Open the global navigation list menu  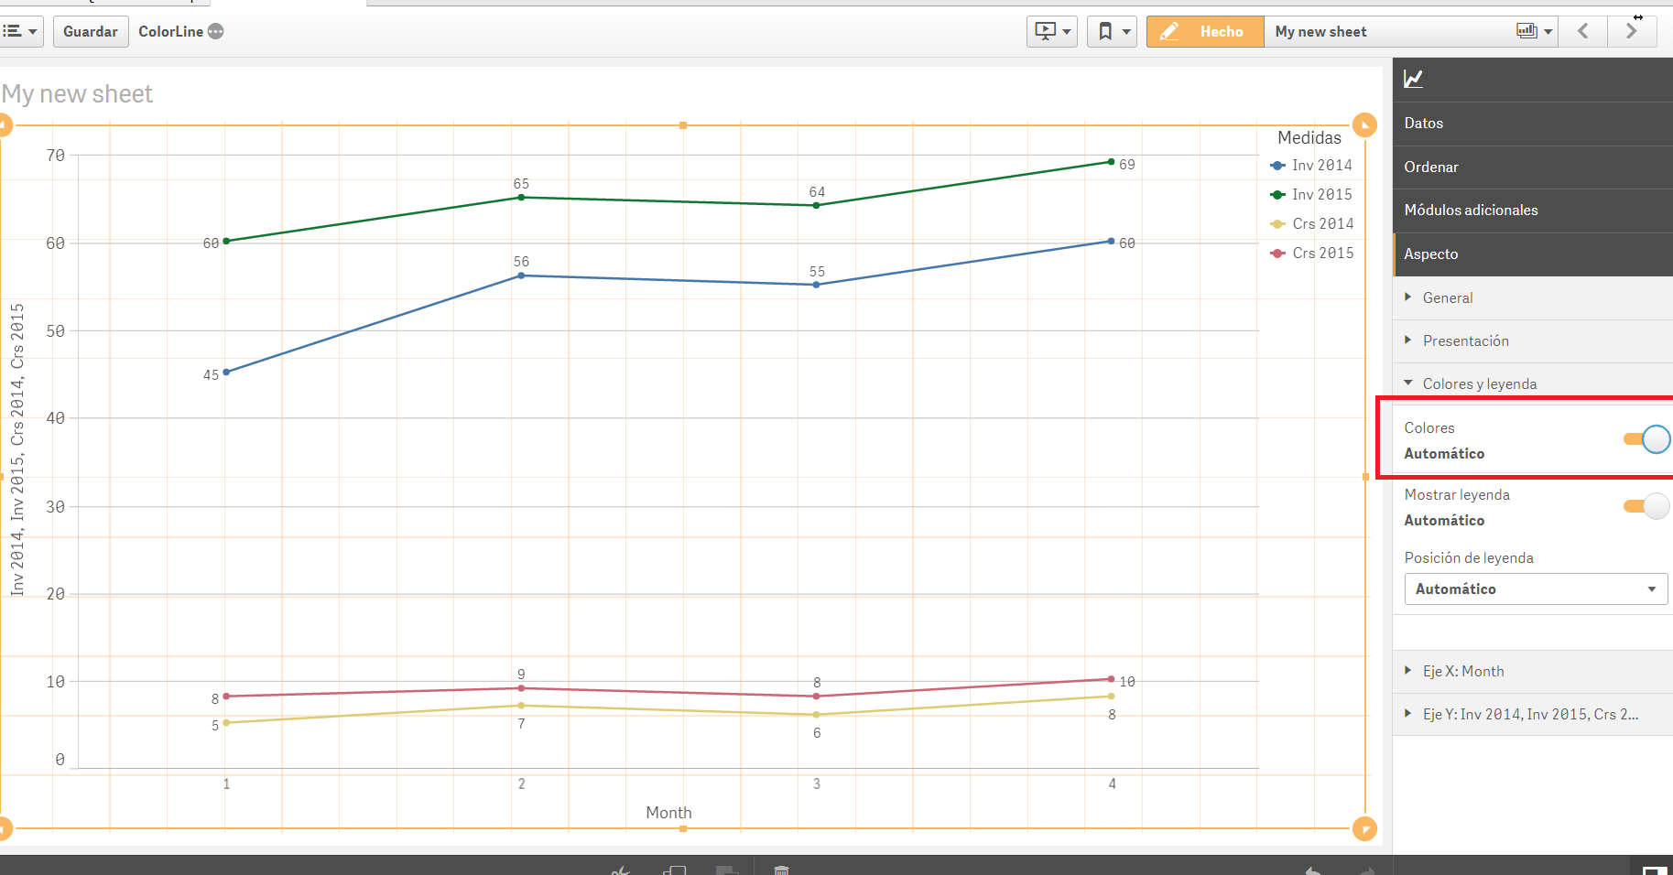[20, 31]
